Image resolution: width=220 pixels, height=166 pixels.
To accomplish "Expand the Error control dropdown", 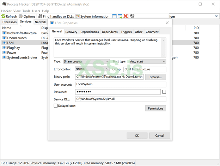I will [x=92, y=69].
